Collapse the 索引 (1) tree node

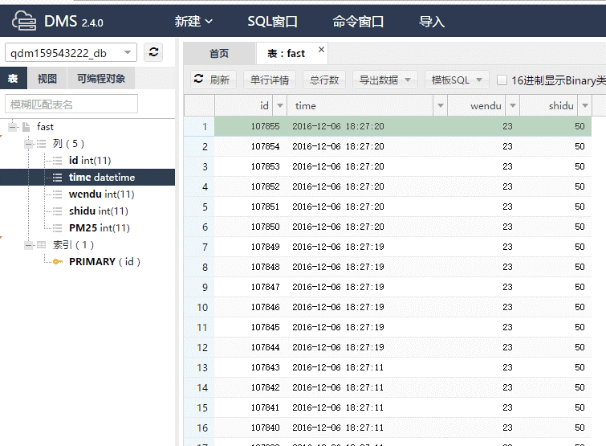[29, 245]
